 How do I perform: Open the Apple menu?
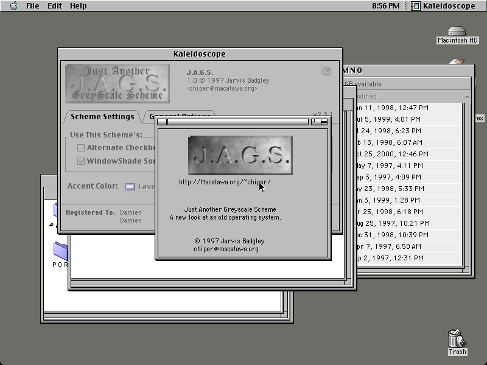(x=13, y=5)
